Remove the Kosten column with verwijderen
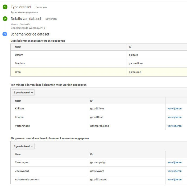The image size is (187, 186). click(174, 117)
